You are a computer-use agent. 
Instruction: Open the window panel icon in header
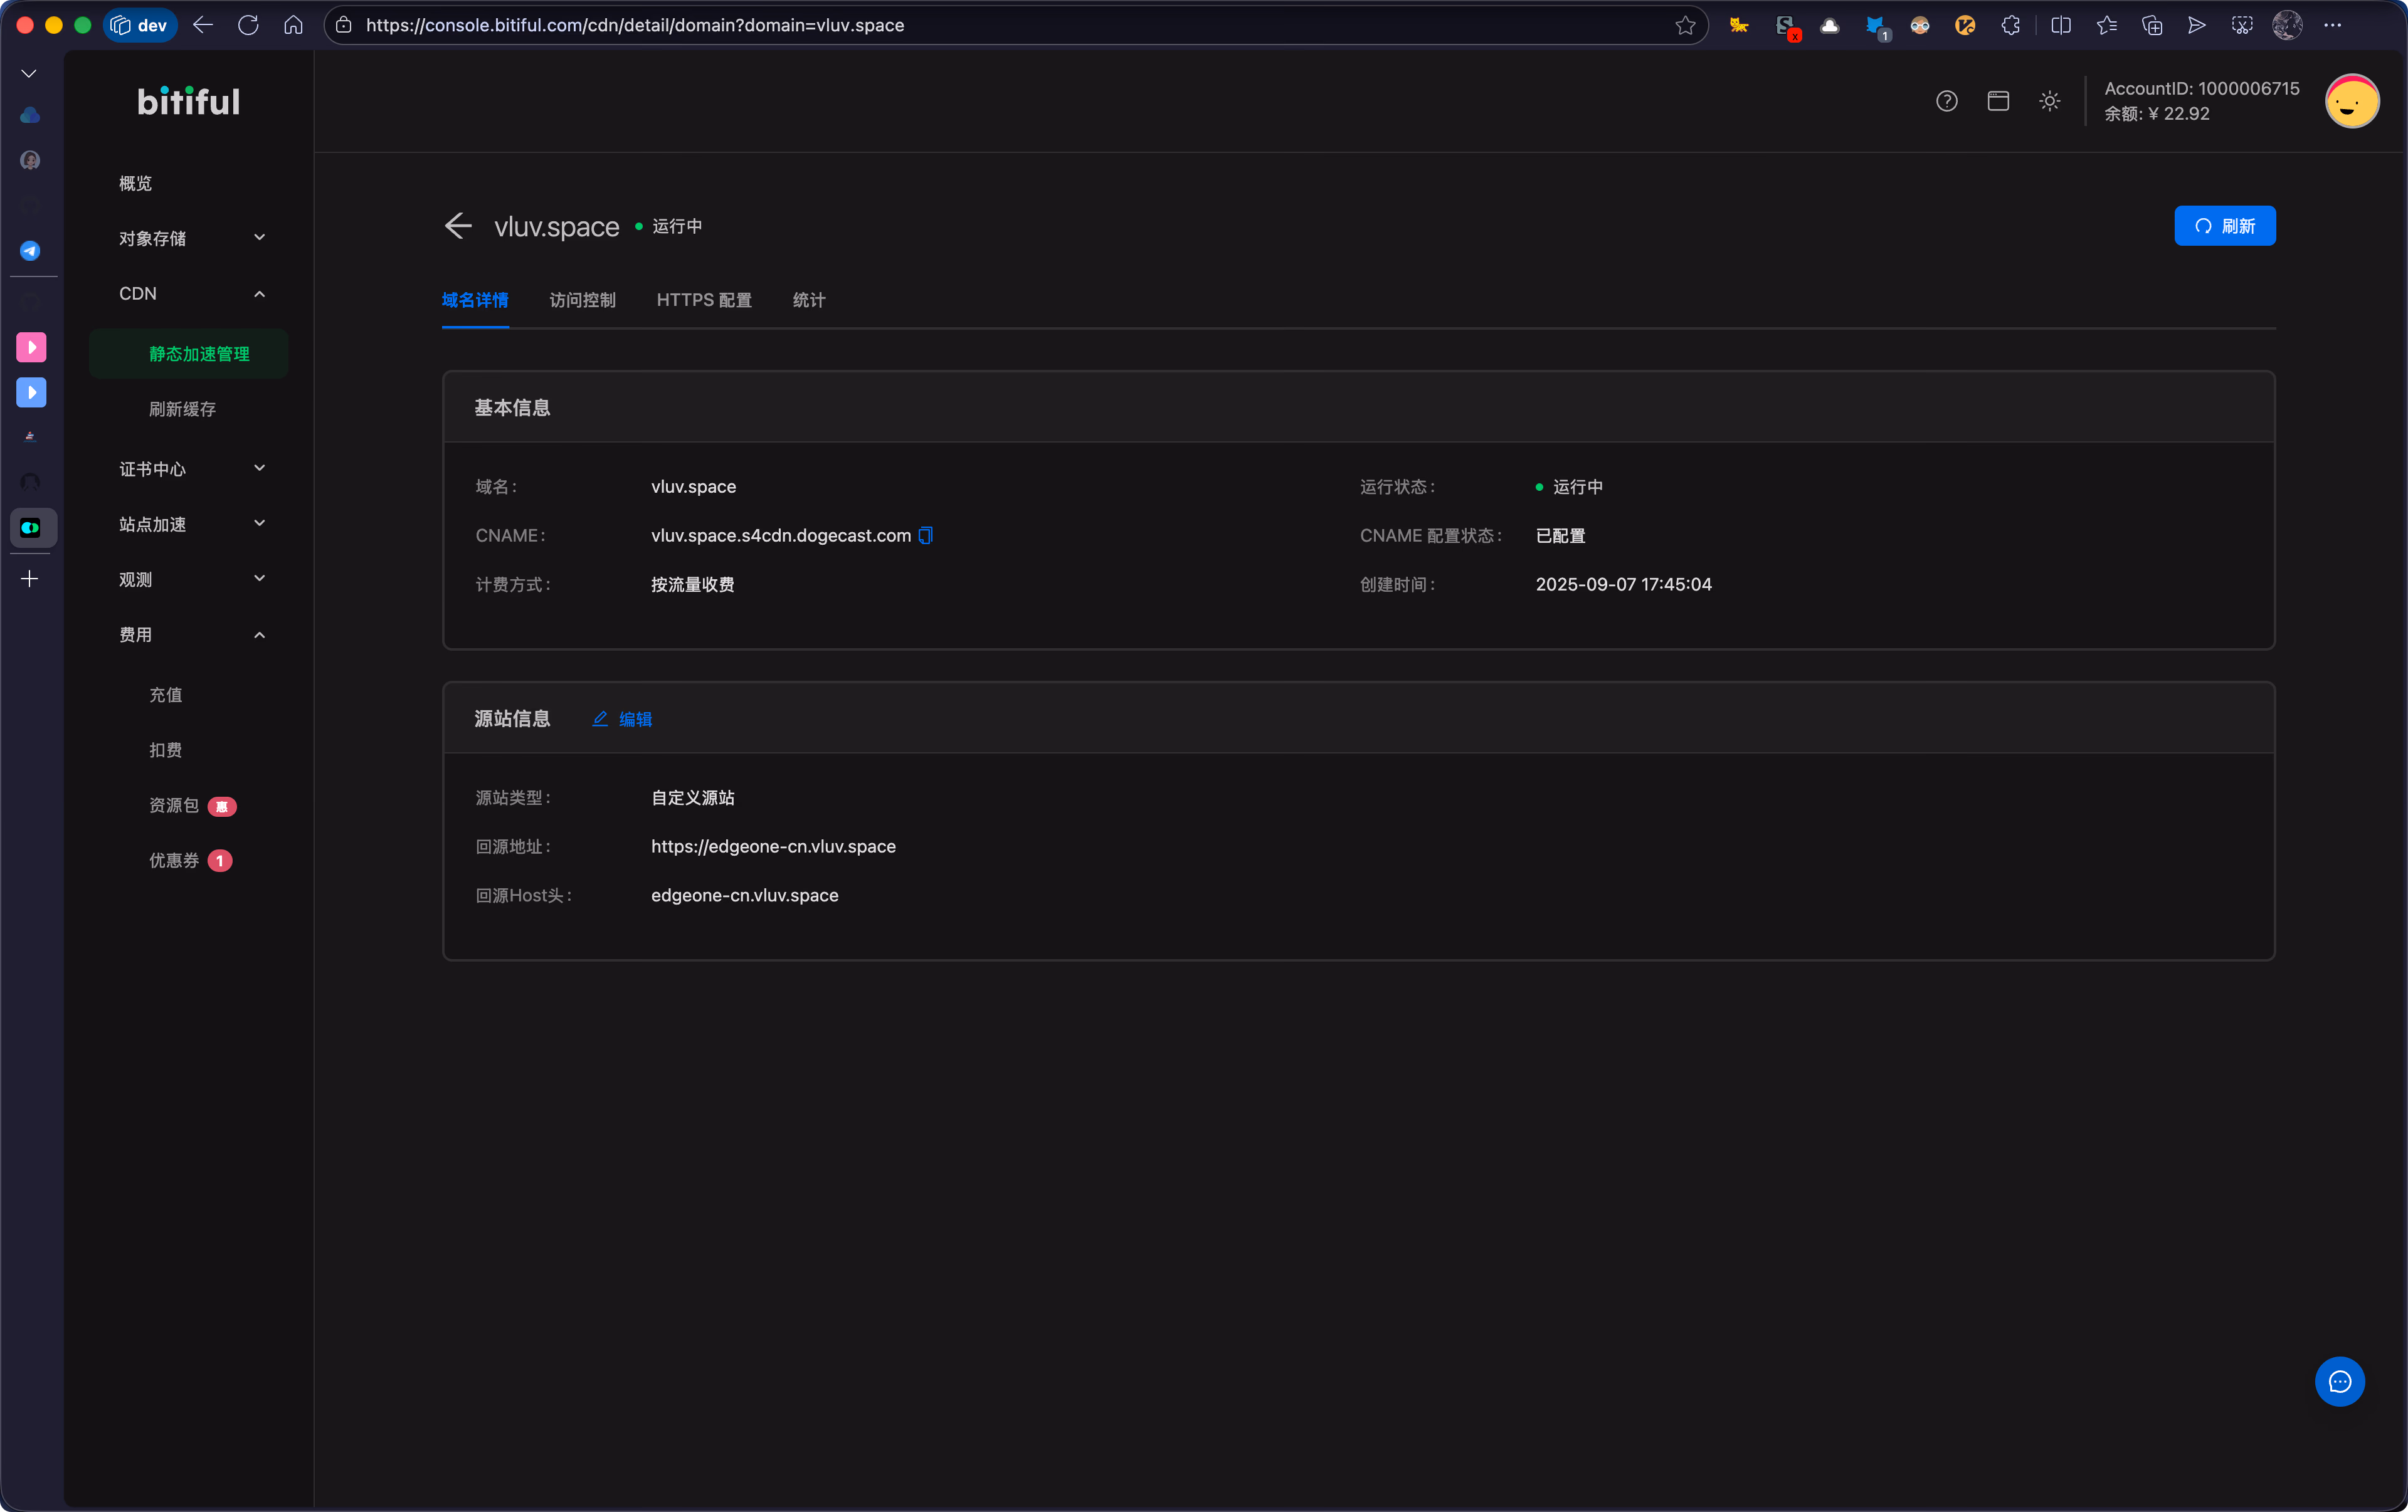(1998, 101)
